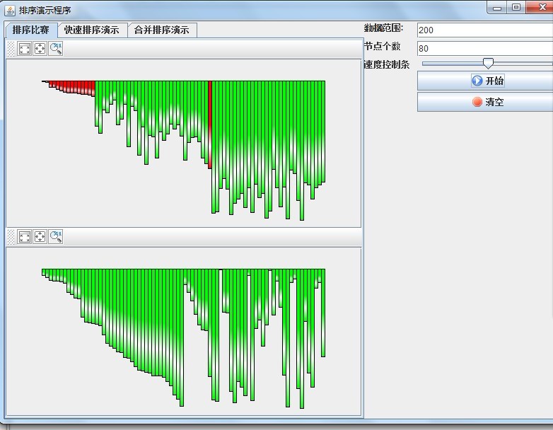Open the 快速排序演示 tab

click(92, 30)
